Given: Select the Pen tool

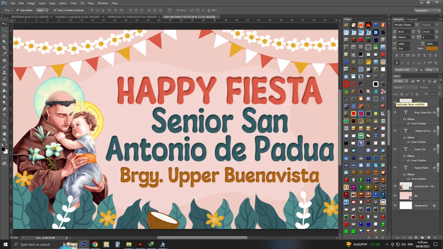Looking at the screenshot, I should (x=4, y=109).
